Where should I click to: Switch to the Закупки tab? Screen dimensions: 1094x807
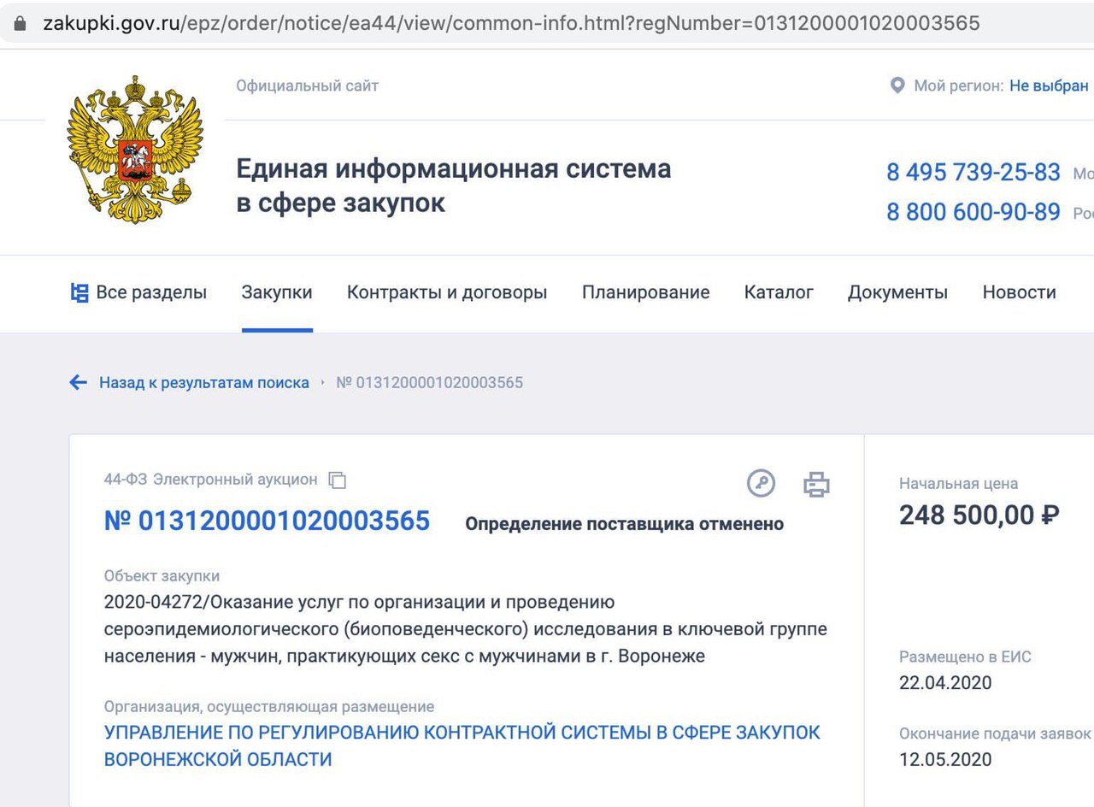click(277, 292)
